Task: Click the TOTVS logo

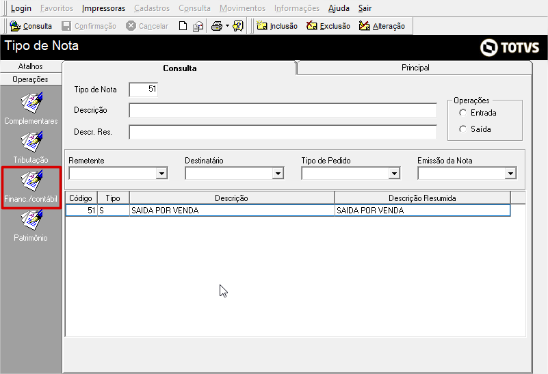Action: [x=509, y=47]
